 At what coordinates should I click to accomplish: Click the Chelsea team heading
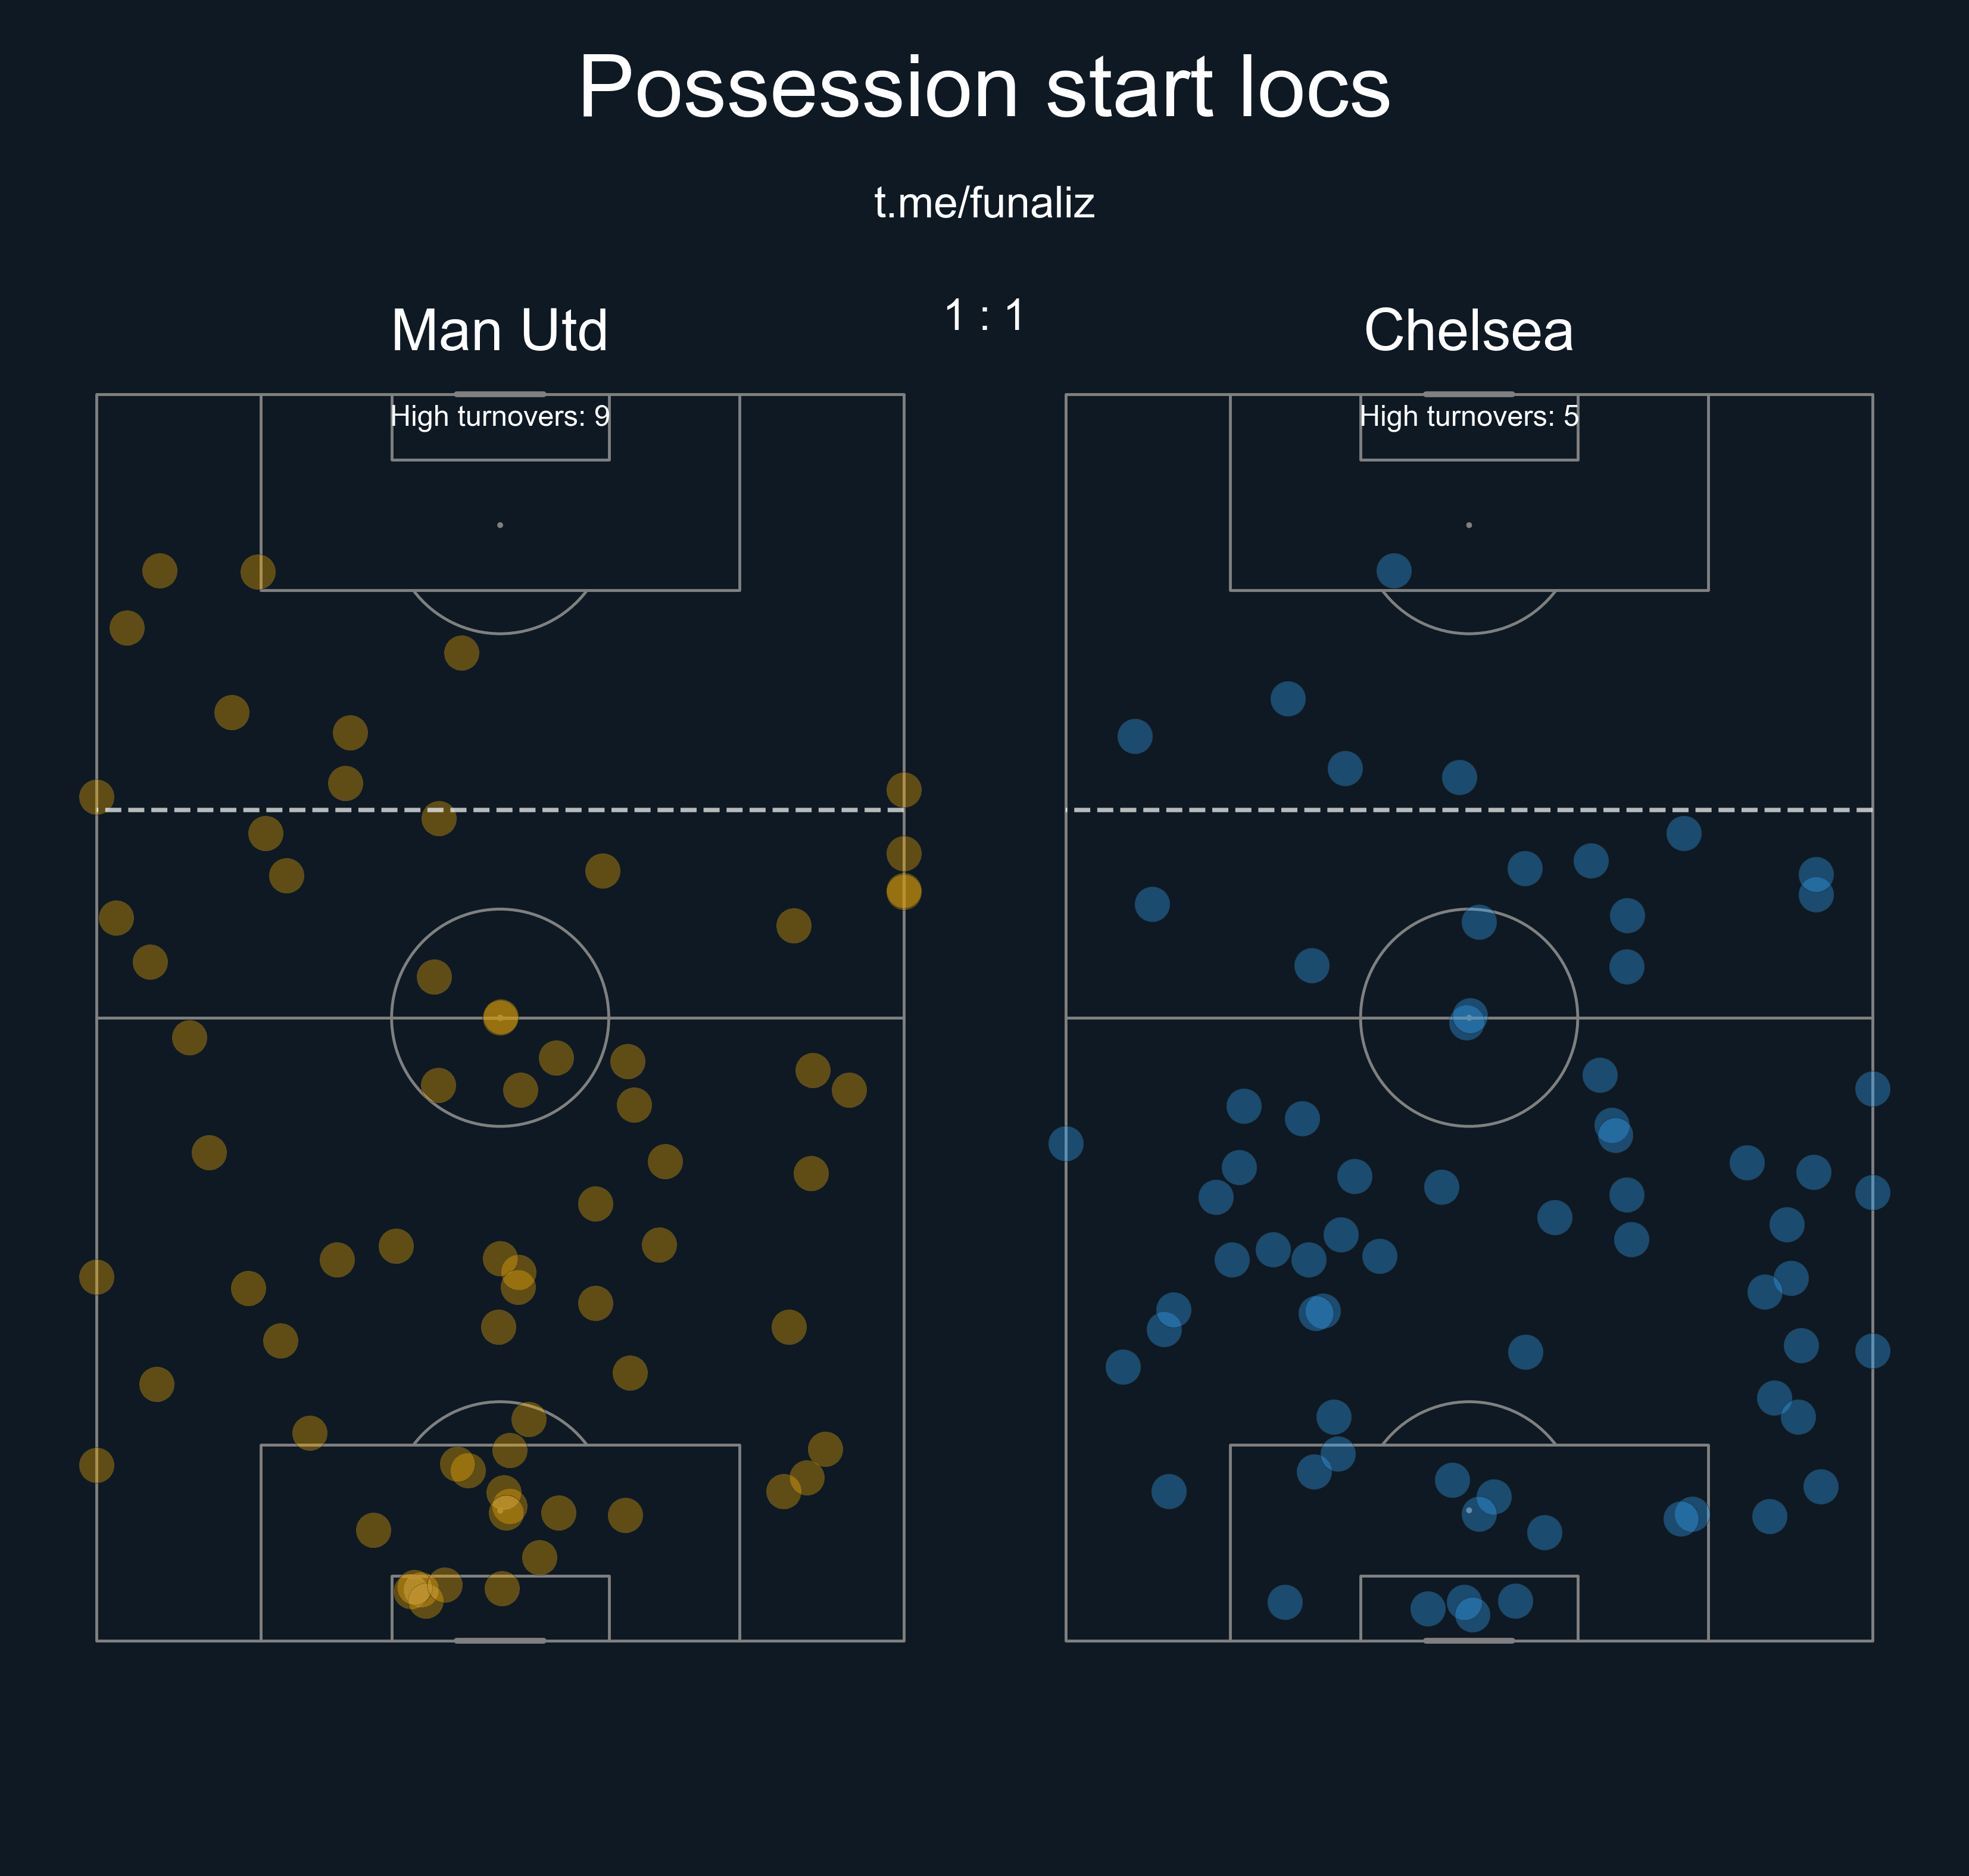pyautogui.click(x=1467, y=330)
